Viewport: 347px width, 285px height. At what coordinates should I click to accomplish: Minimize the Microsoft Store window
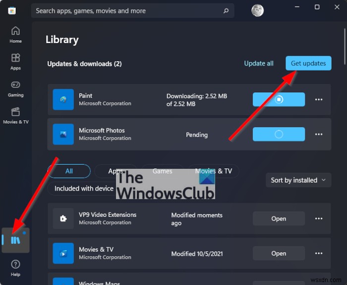[297, 7]
